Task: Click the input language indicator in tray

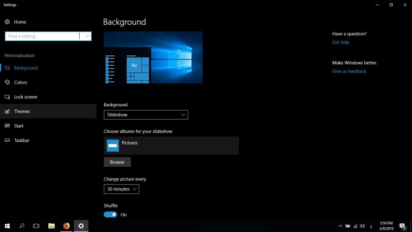Action: click(371, 226)
